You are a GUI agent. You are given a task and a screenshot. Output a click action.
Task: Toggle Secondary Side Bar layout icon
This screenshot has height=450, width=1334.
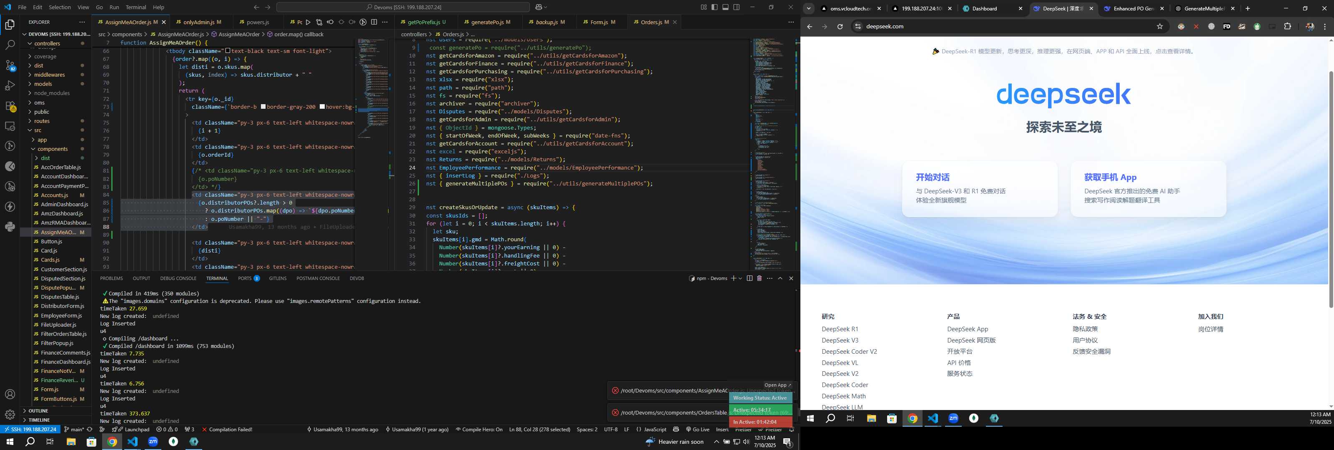[736, 7]
